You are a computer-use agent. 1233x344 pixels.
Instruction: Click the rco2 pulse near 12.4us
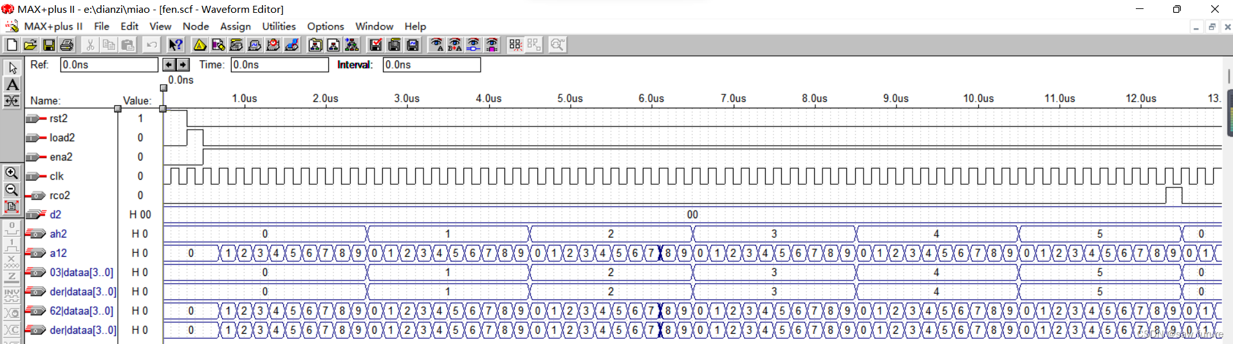(x=1174, y=195)
